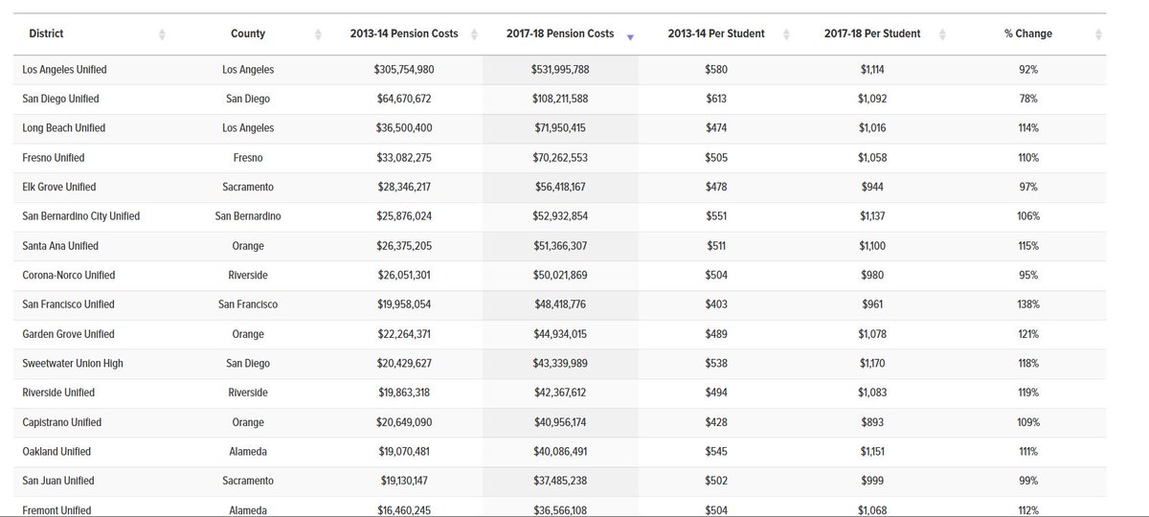Click the County column header label
Screen dimensions: 1149x517
[248, 34]
